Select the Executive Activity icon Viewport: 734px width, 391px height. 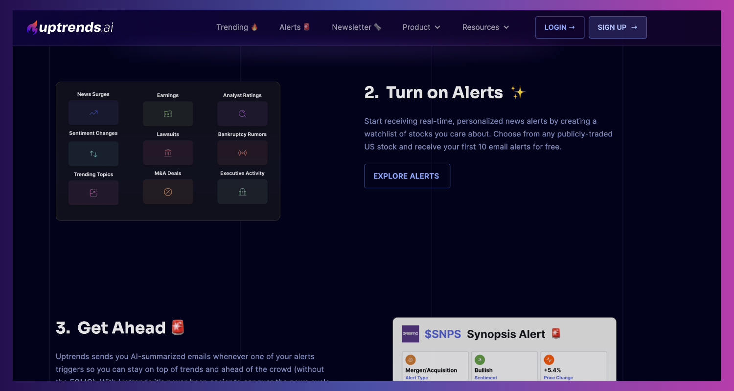click(x=242, y=192)
